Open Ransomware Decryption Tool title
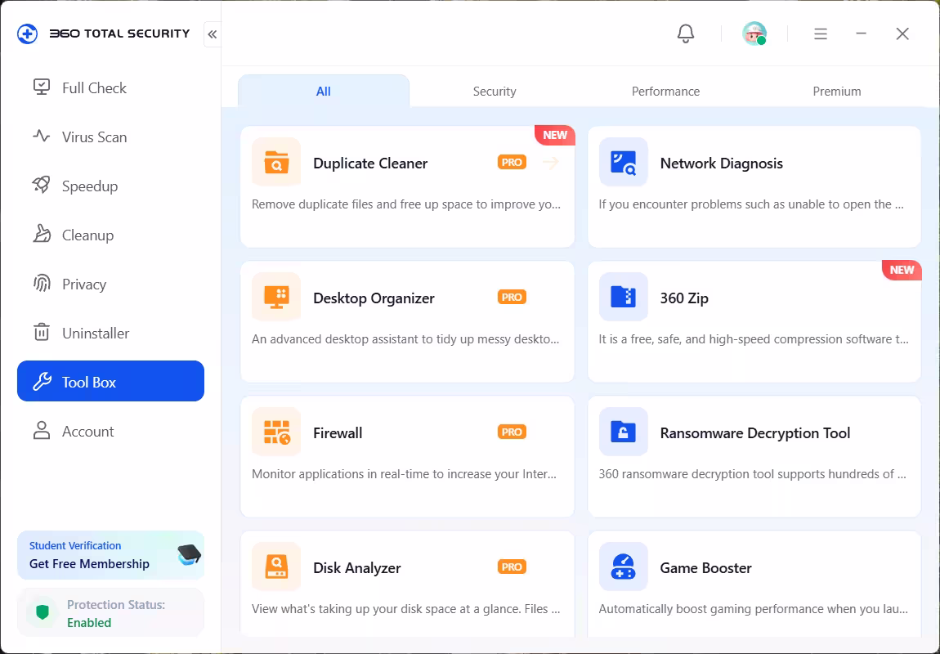Image resolution: width=940 pixels, height=654 pixels. point(754,432)
